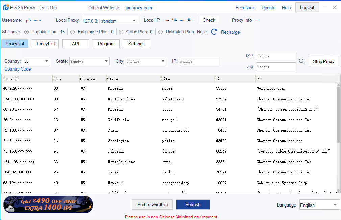Select proxy row 174.108.***.***

pyautogui.click(x=169, y=162)
